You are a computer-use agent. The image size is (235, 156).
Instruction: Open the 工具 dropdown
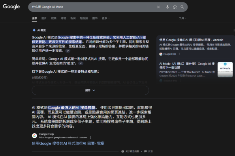[182, 18]
